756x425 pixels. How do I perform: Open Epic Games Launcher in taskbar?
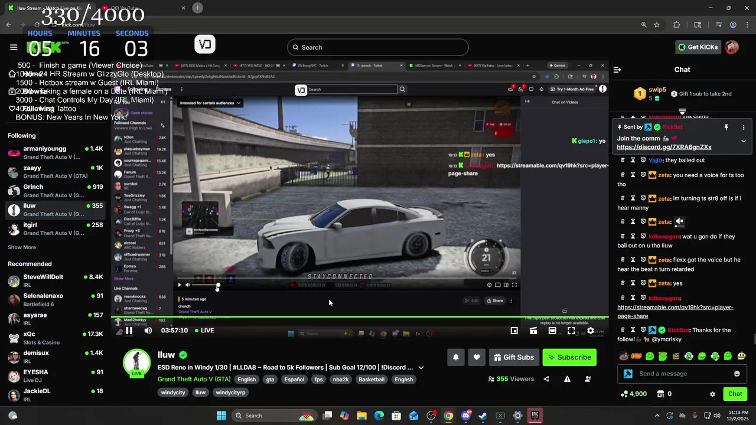click(535, 416)
